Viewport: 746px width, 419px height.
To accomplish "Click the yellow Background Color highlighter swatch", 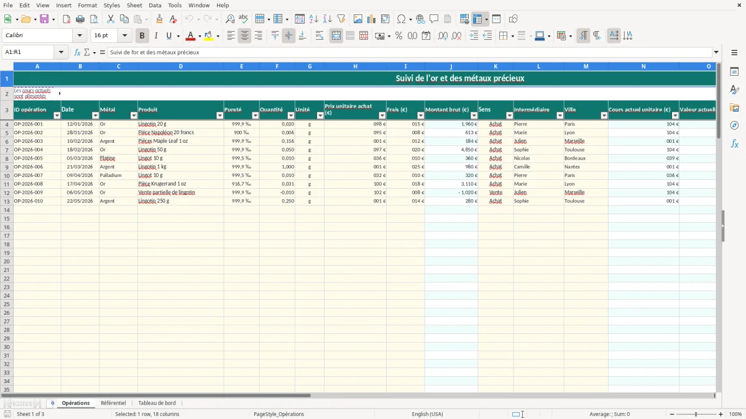I will [x=209, y=36].
